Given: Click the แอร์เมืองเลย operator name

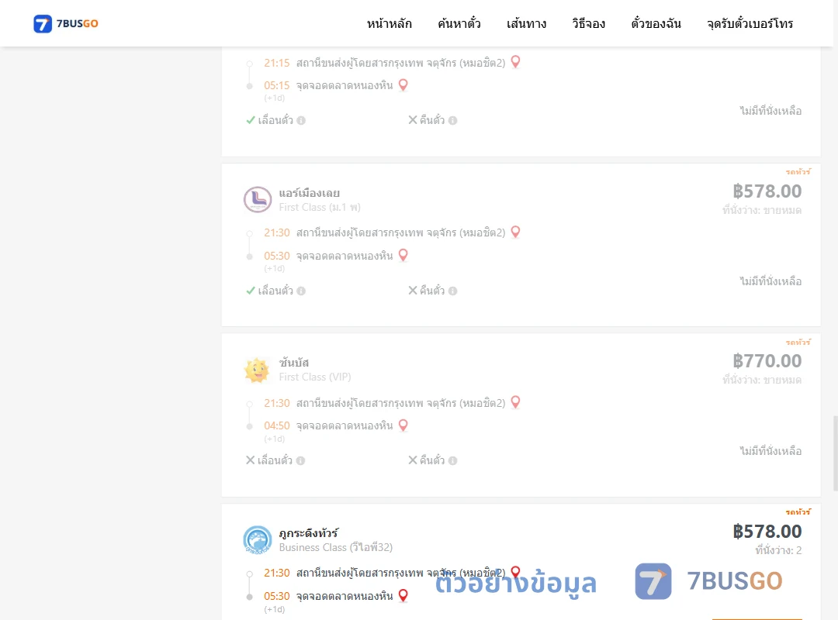Looking at the screenshot, I should (x=310, y=193).
